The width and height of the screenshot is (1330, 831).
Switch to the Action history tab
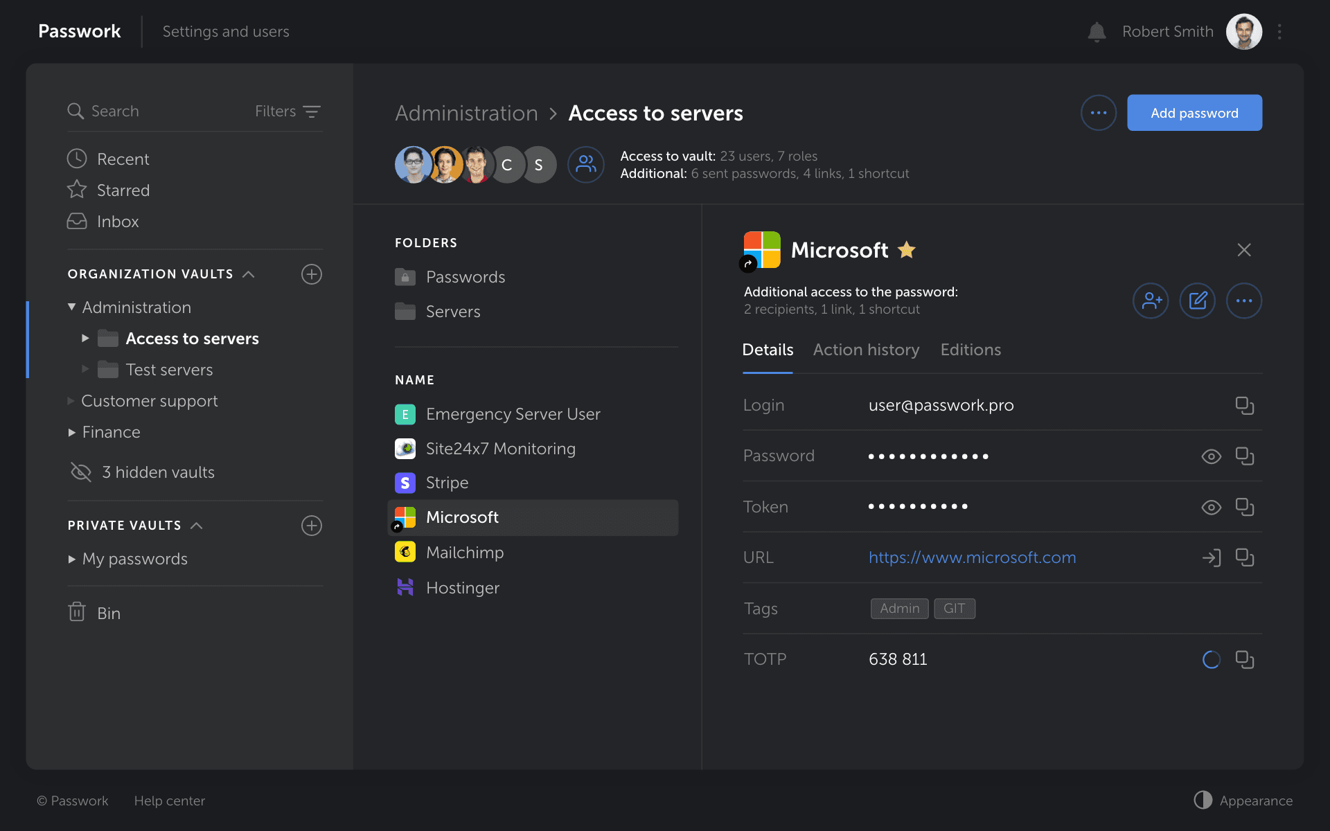866,350
